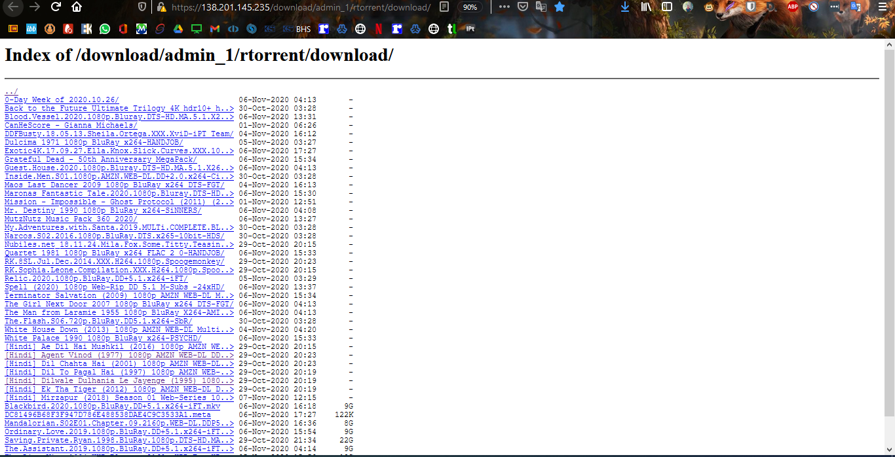895x457 pixels.
Task: Open the BHS bookmark
Action: pyautogui.click(x=297, y=29)
